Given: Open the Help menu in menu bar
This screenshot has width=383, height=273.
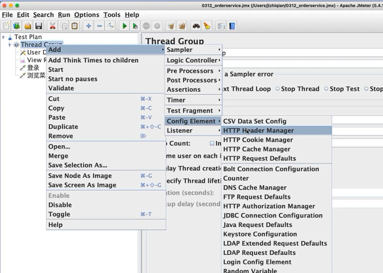Looking at the screenshot, I should click(x=132, y=15).
